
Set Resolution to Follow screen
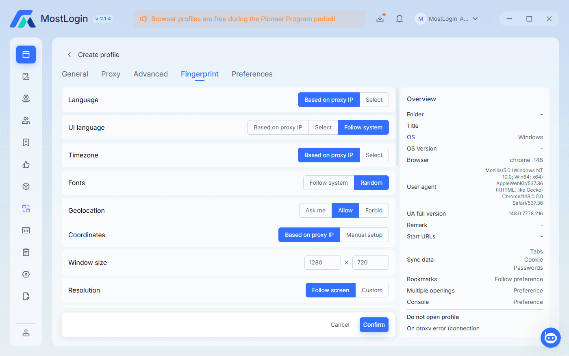[330, 290]
